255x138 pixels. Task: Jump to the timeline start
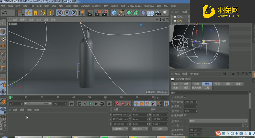pyautogui.click(x=72, y=104)
